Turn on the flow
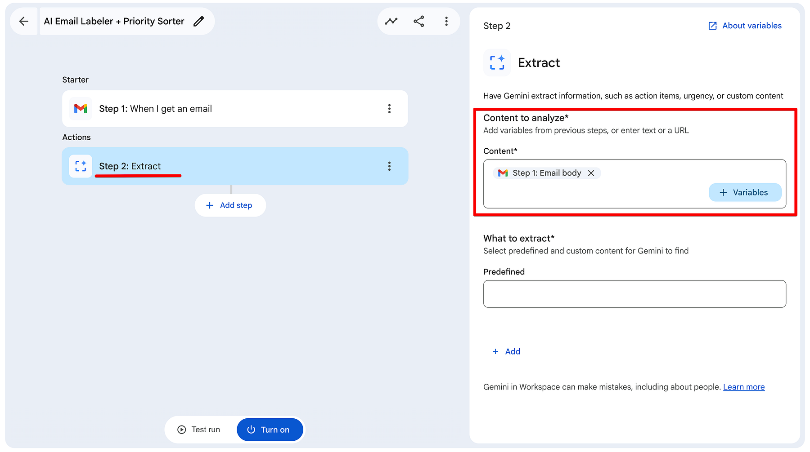Screen dimensions: 810x452 [270, 430]
